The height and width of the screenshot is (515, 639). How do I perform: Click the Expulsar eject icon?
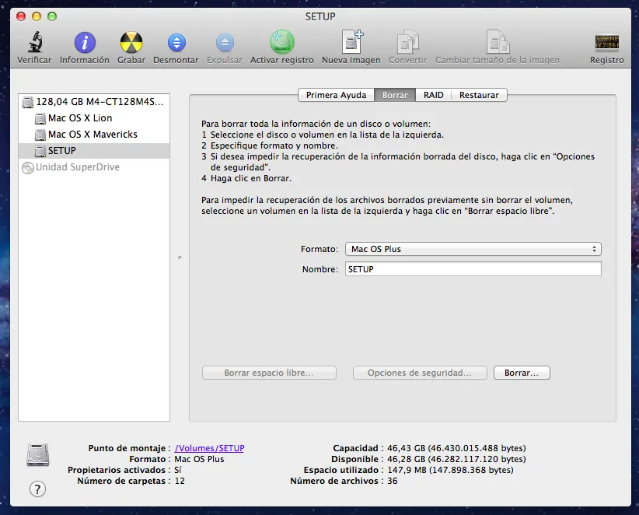pos(225,43)
